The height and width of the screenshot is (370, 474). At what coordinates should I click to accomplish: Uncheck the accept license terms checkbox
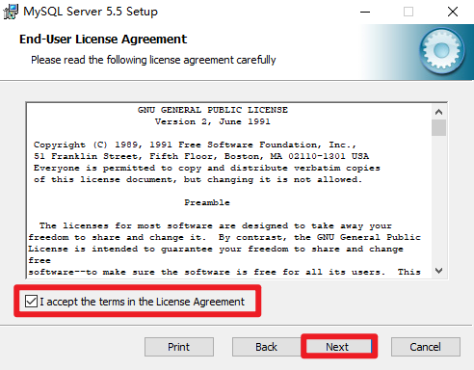click(31, 302)
